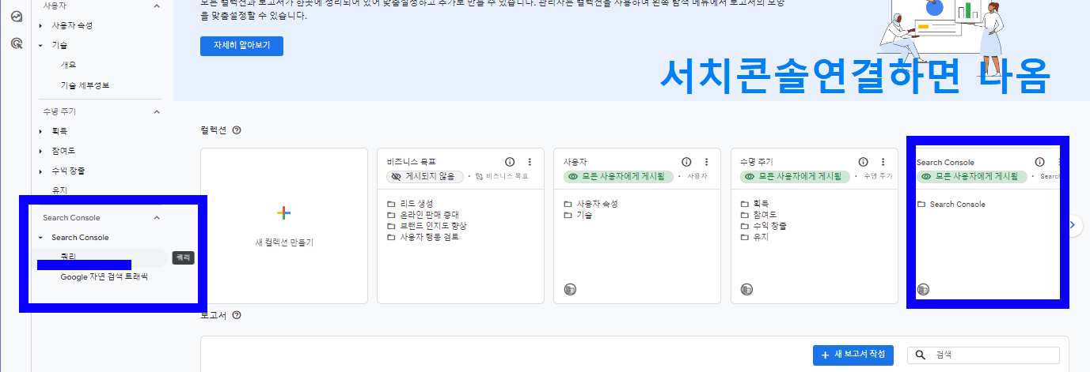This screenshot has width=1090, height=372.
Task: Show next collections with right arrow
Action: pos(1073,225)
